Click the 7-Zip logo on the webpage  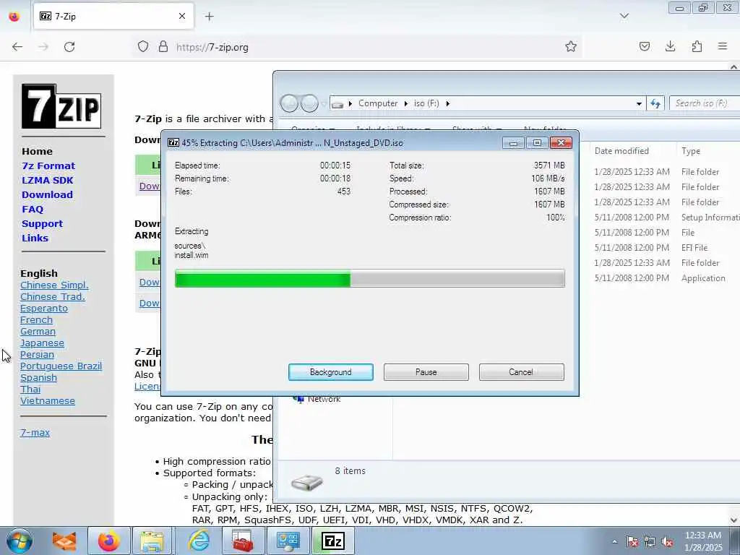[61, 106]
